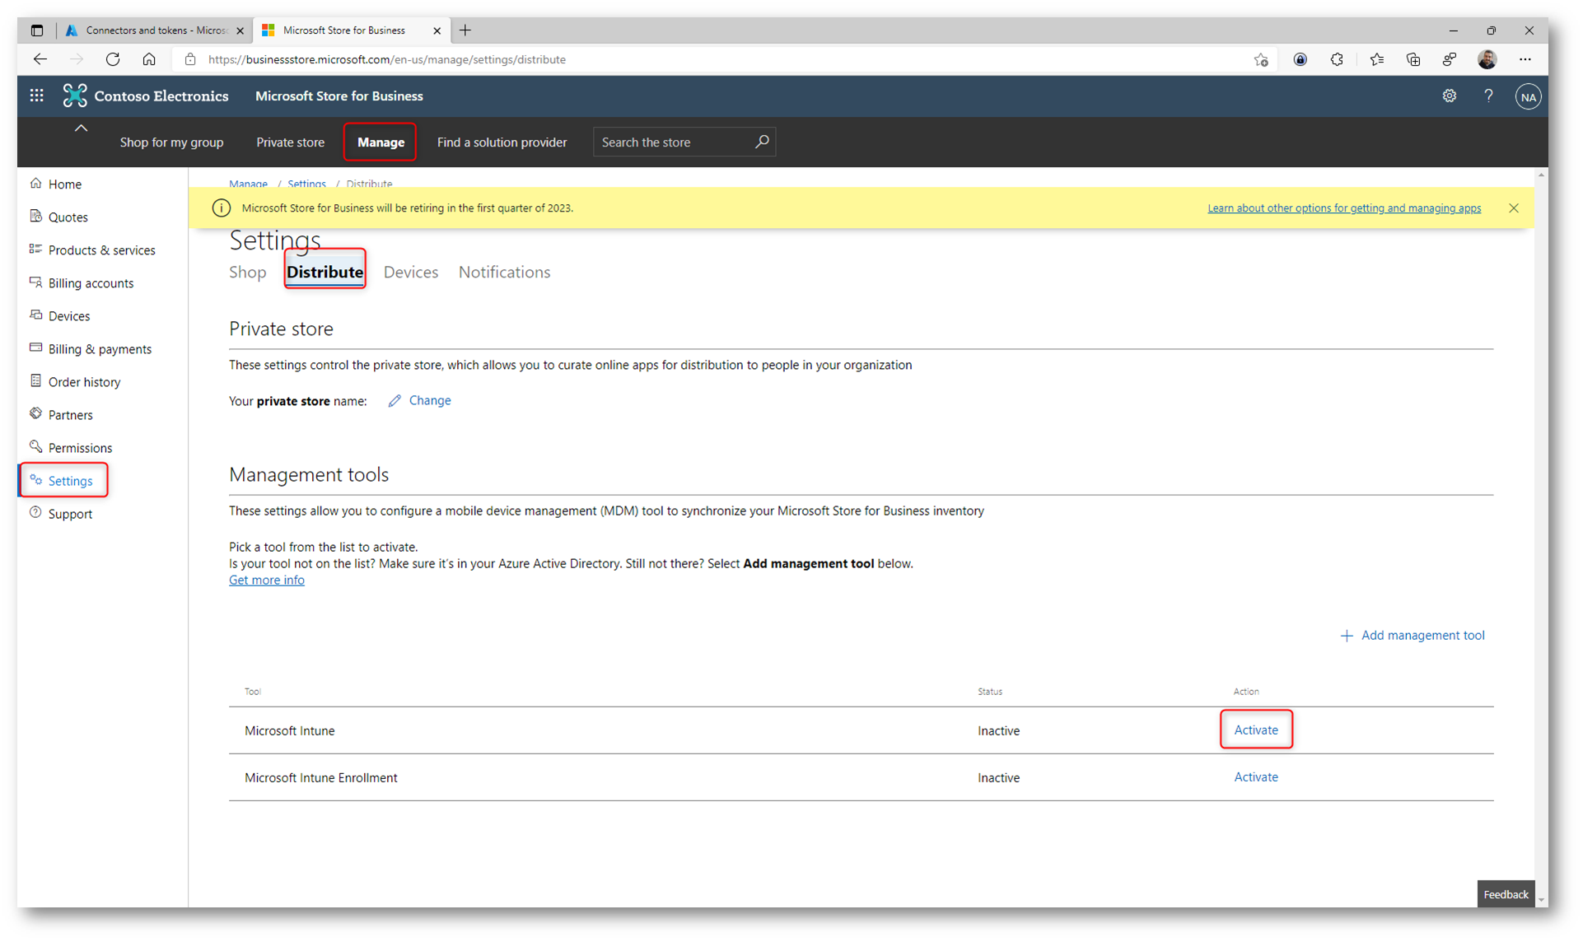
Task: Open the app launcher waffle icon
Action: 36,96
